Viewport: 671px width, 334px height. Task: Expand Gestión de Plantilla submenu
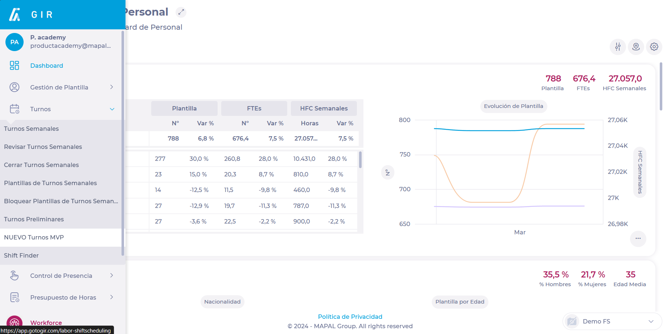coord(112,87)
